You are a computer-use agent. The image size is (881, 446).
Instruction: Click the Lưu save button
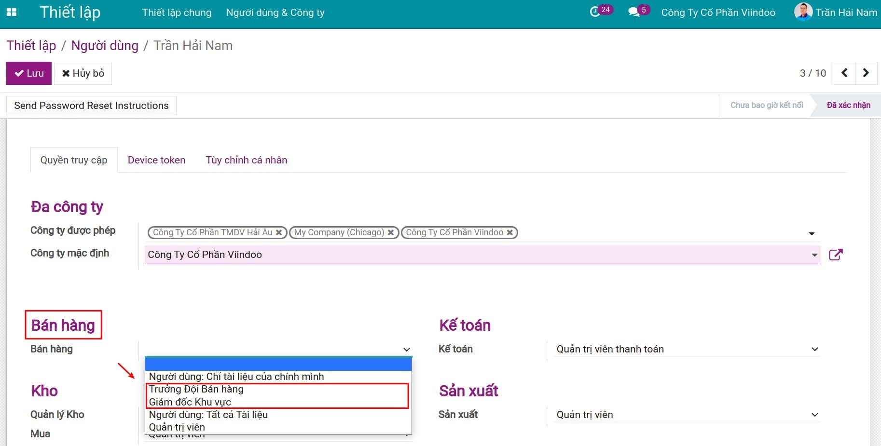(29, 73)
